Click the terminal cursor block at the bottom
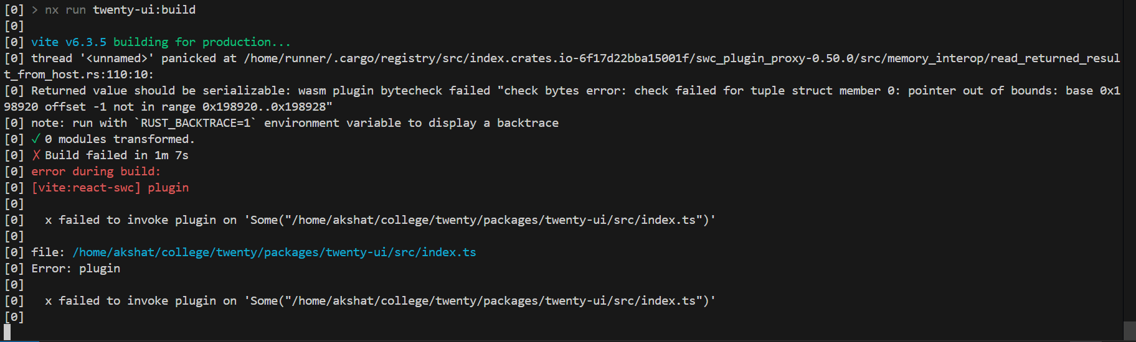The width and height of the screenshot is (1136, 342). (x=7, y=333)
